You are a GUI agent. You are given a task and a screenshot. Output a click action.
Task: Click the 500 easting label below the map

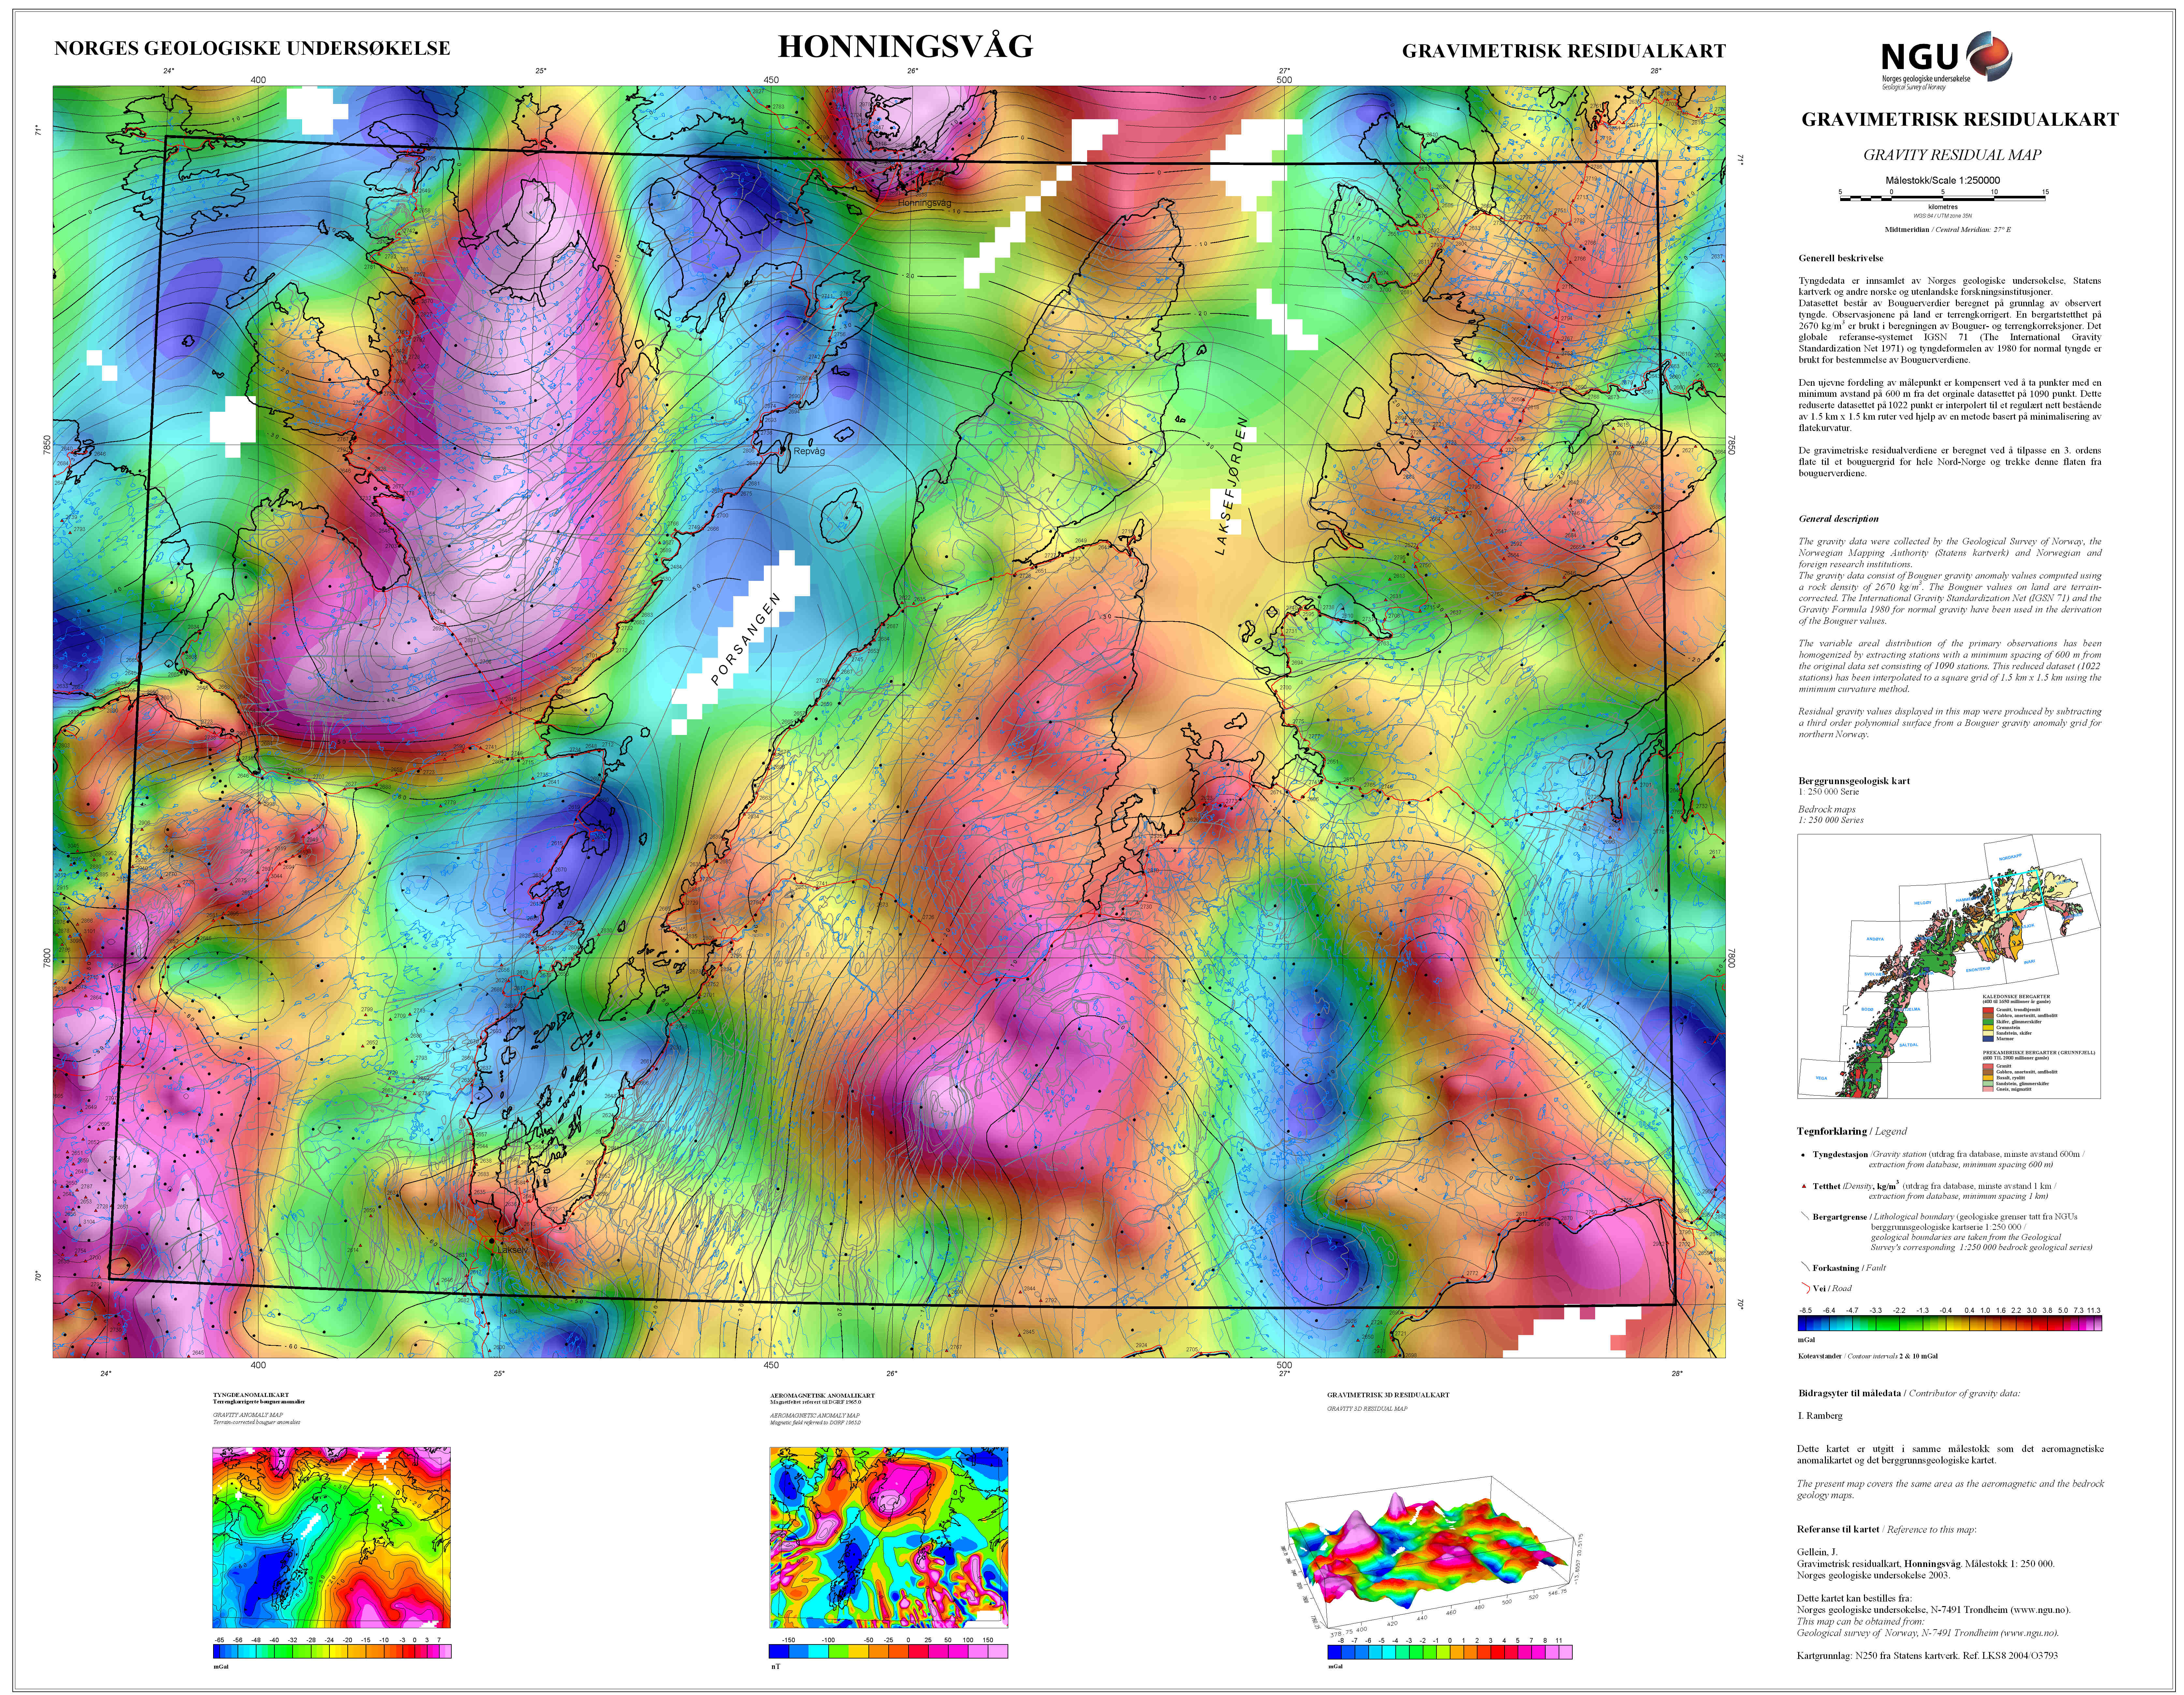(x=1284, y=1365)
